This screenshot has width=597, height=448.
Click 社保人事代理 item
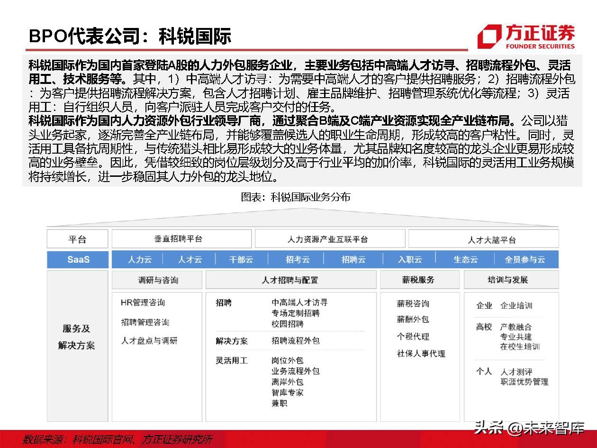point(421,354)
